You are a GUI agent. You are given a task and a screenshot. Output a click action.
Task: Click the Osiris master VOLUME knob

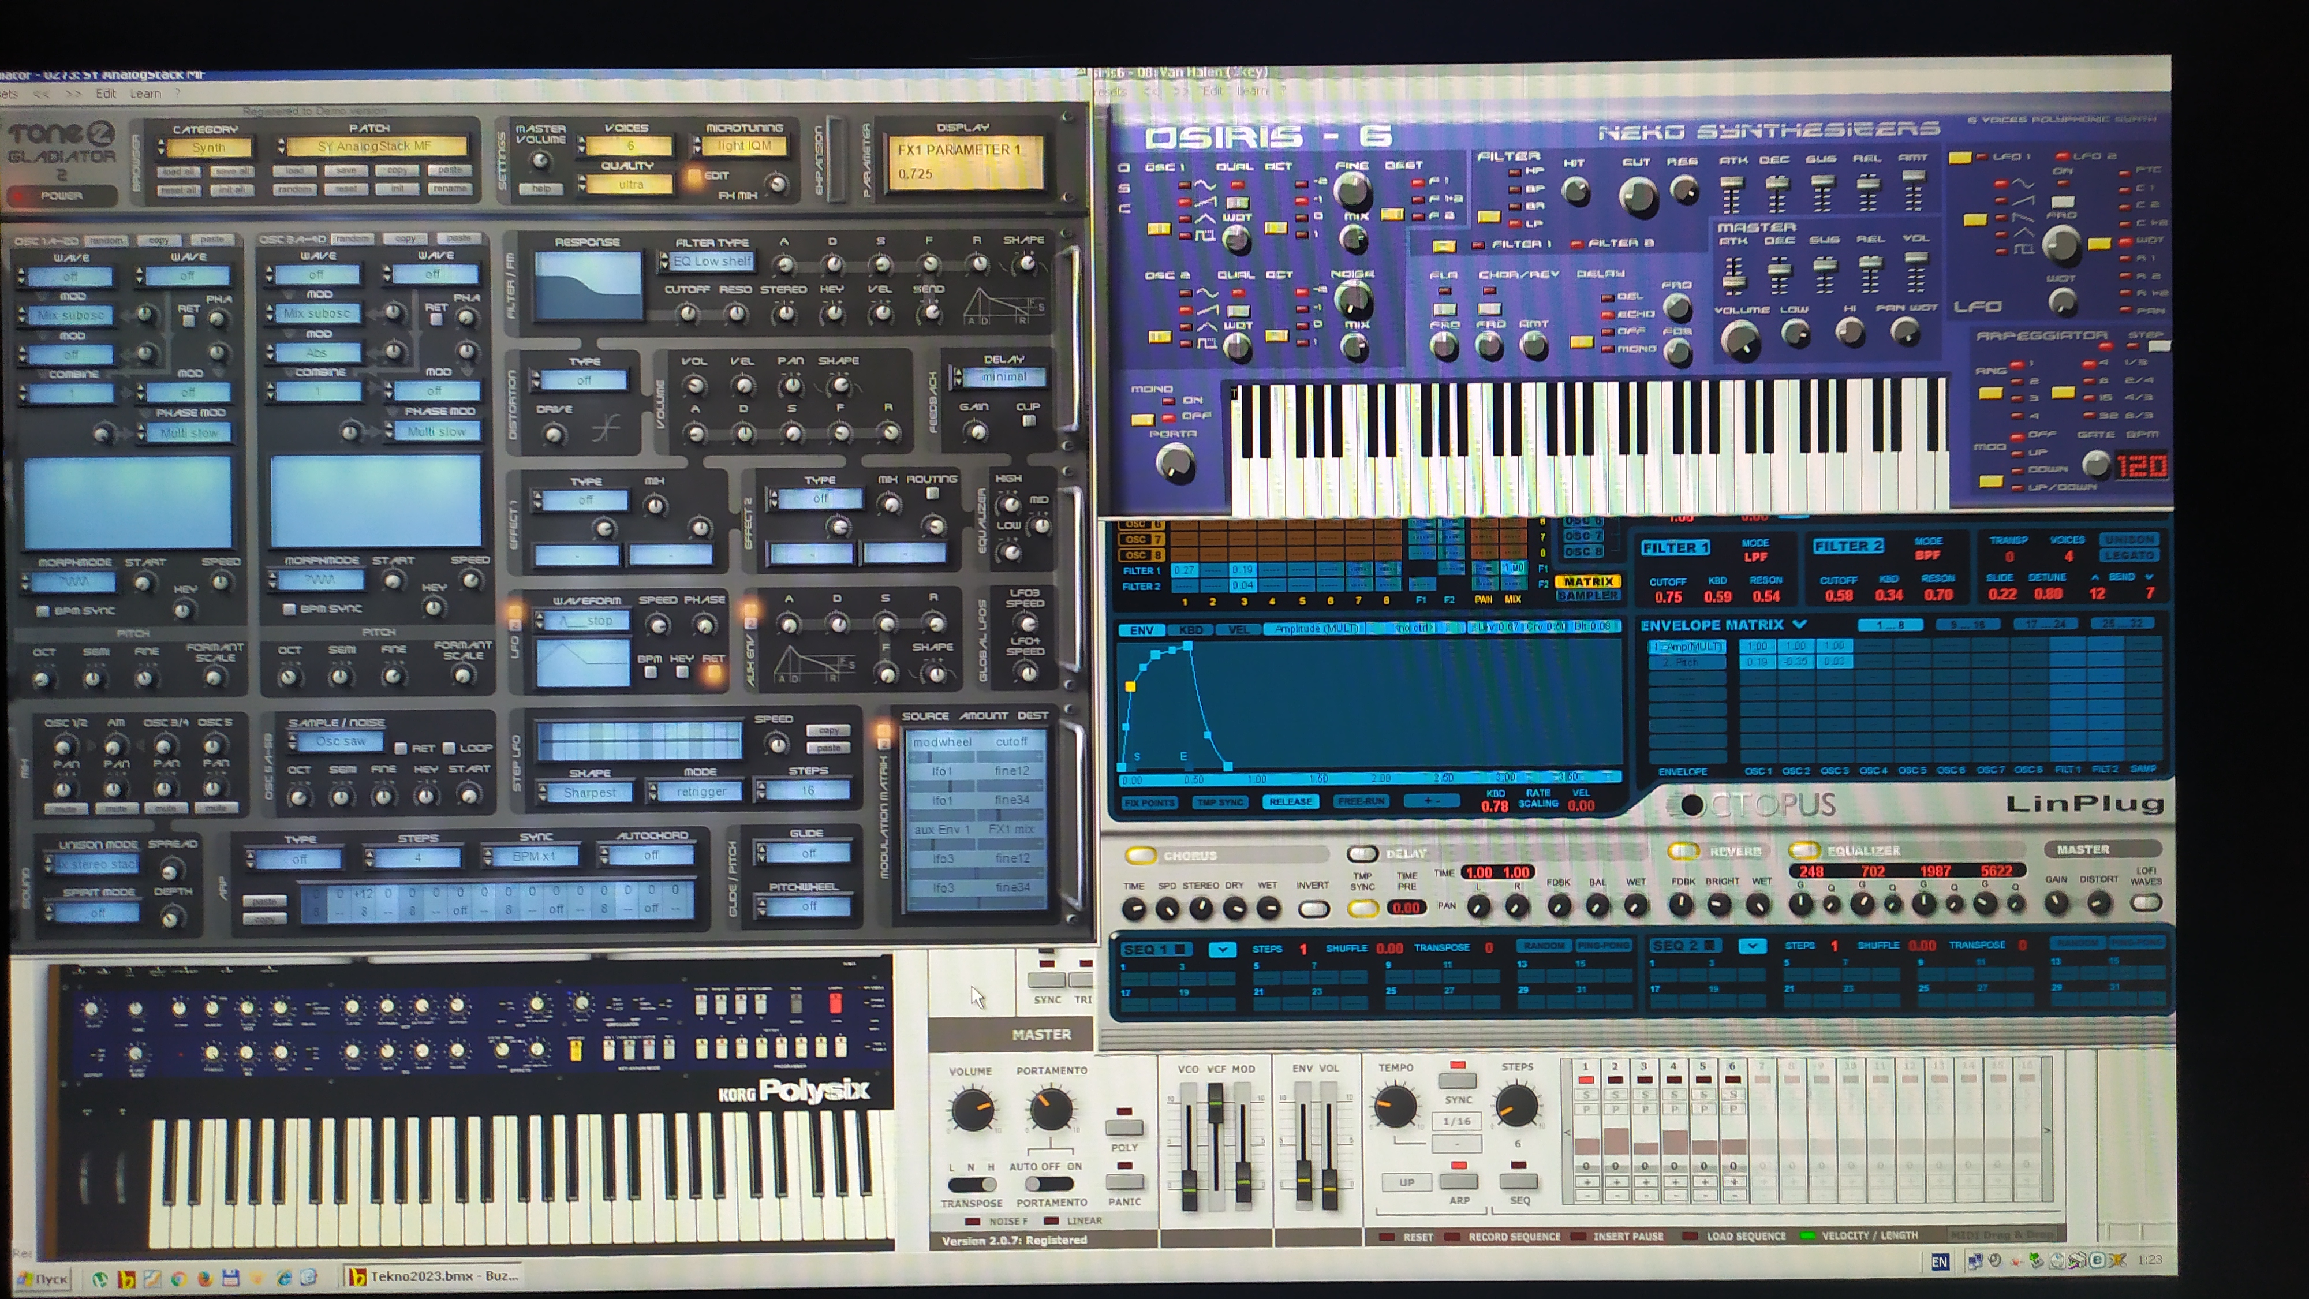coord(1741,341)
